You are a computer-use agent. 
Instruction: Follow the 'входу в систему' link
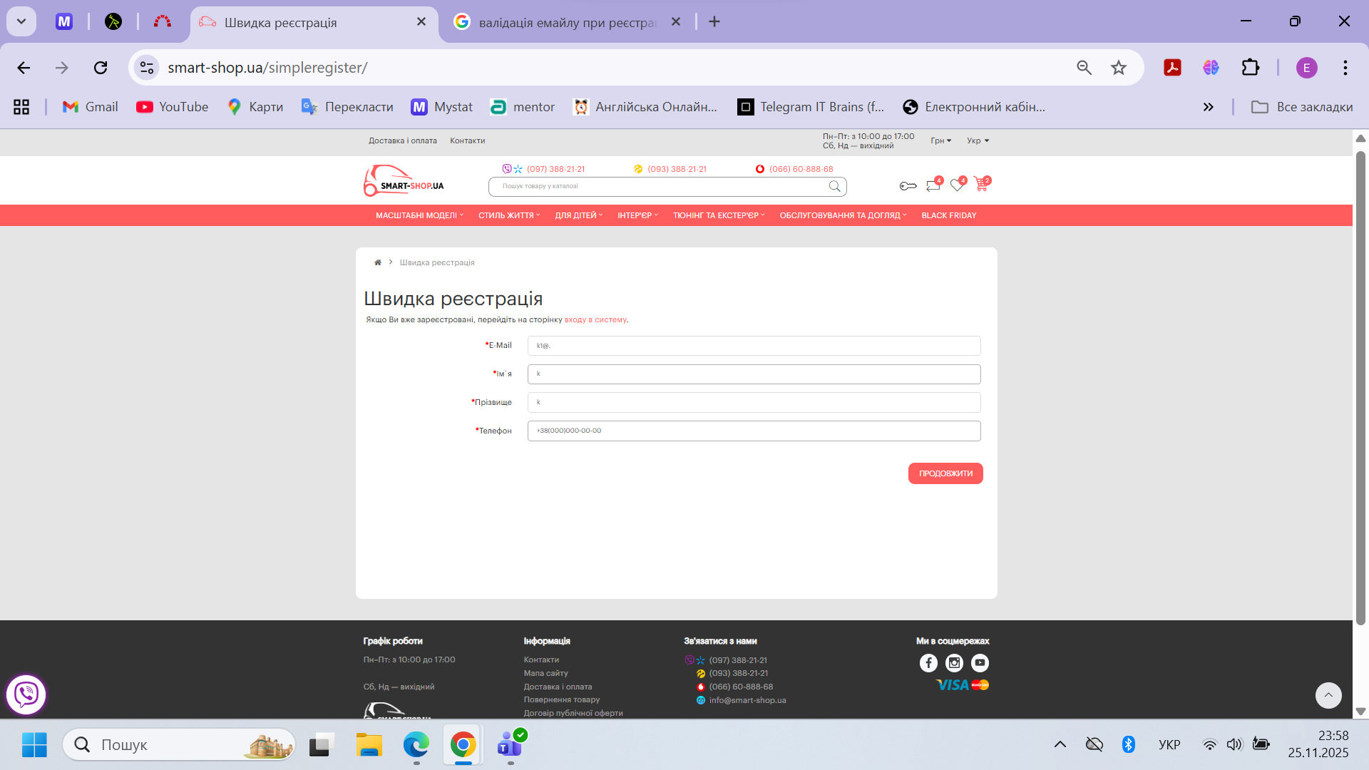tap(595, 319)
